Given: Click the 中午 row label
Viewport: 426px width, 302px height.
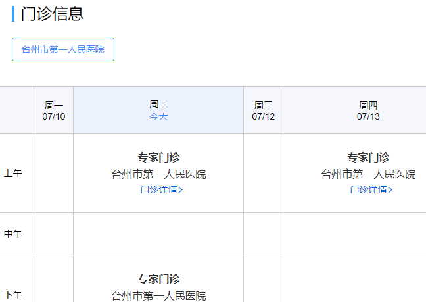Looking at the screenshot, I should tap(13, 234).
